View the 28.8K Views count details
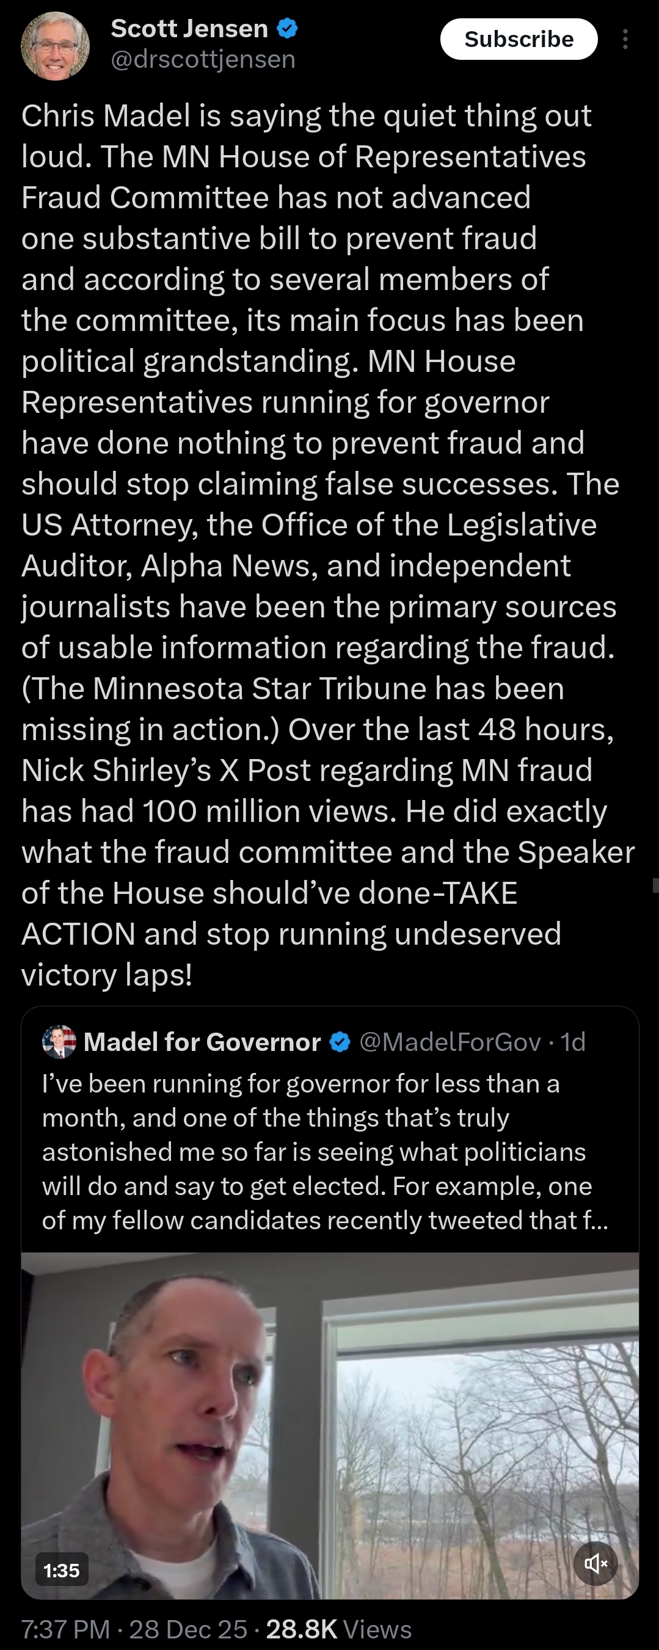 339,1629
